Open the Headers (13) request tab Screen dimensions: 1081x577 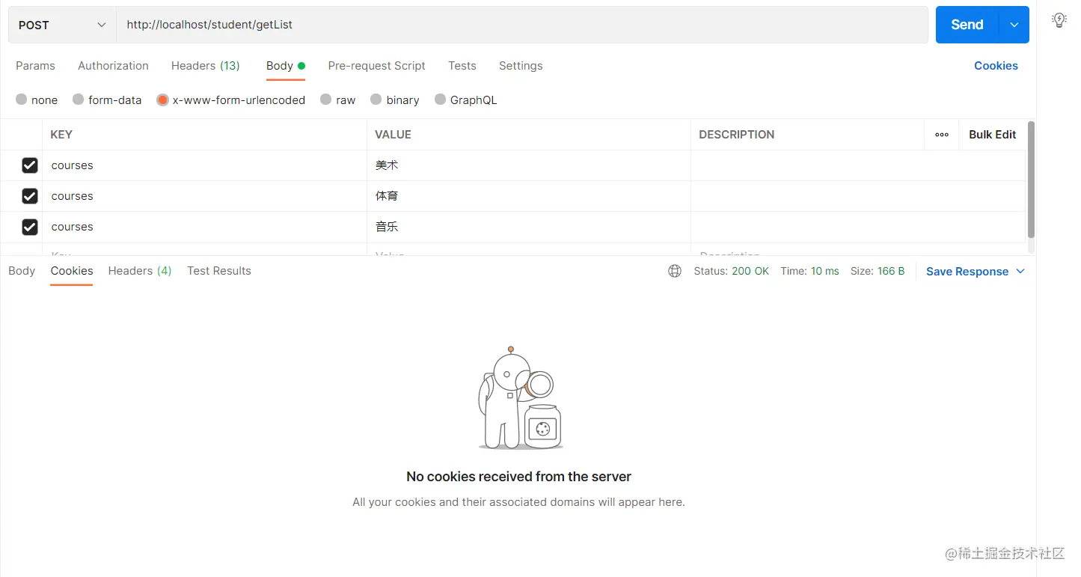[x=205, y=66]
